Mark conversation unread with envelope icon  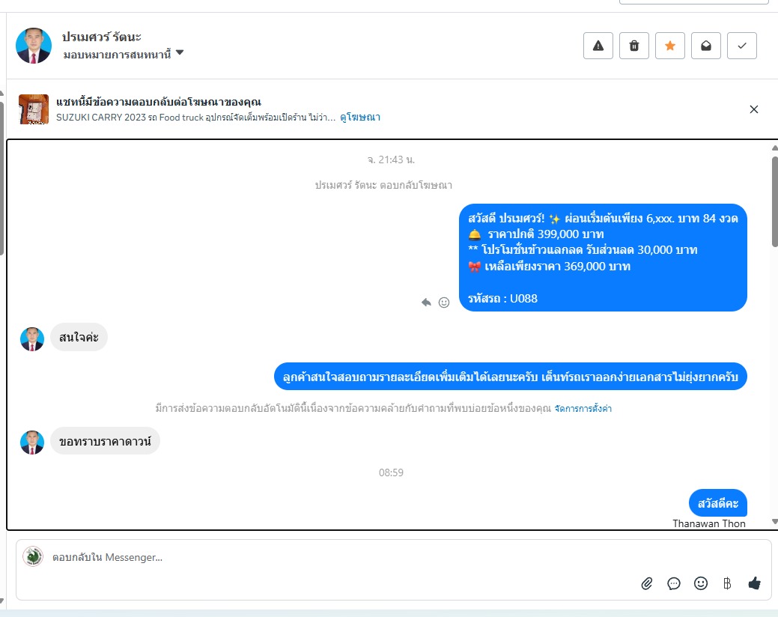point(705,46)
